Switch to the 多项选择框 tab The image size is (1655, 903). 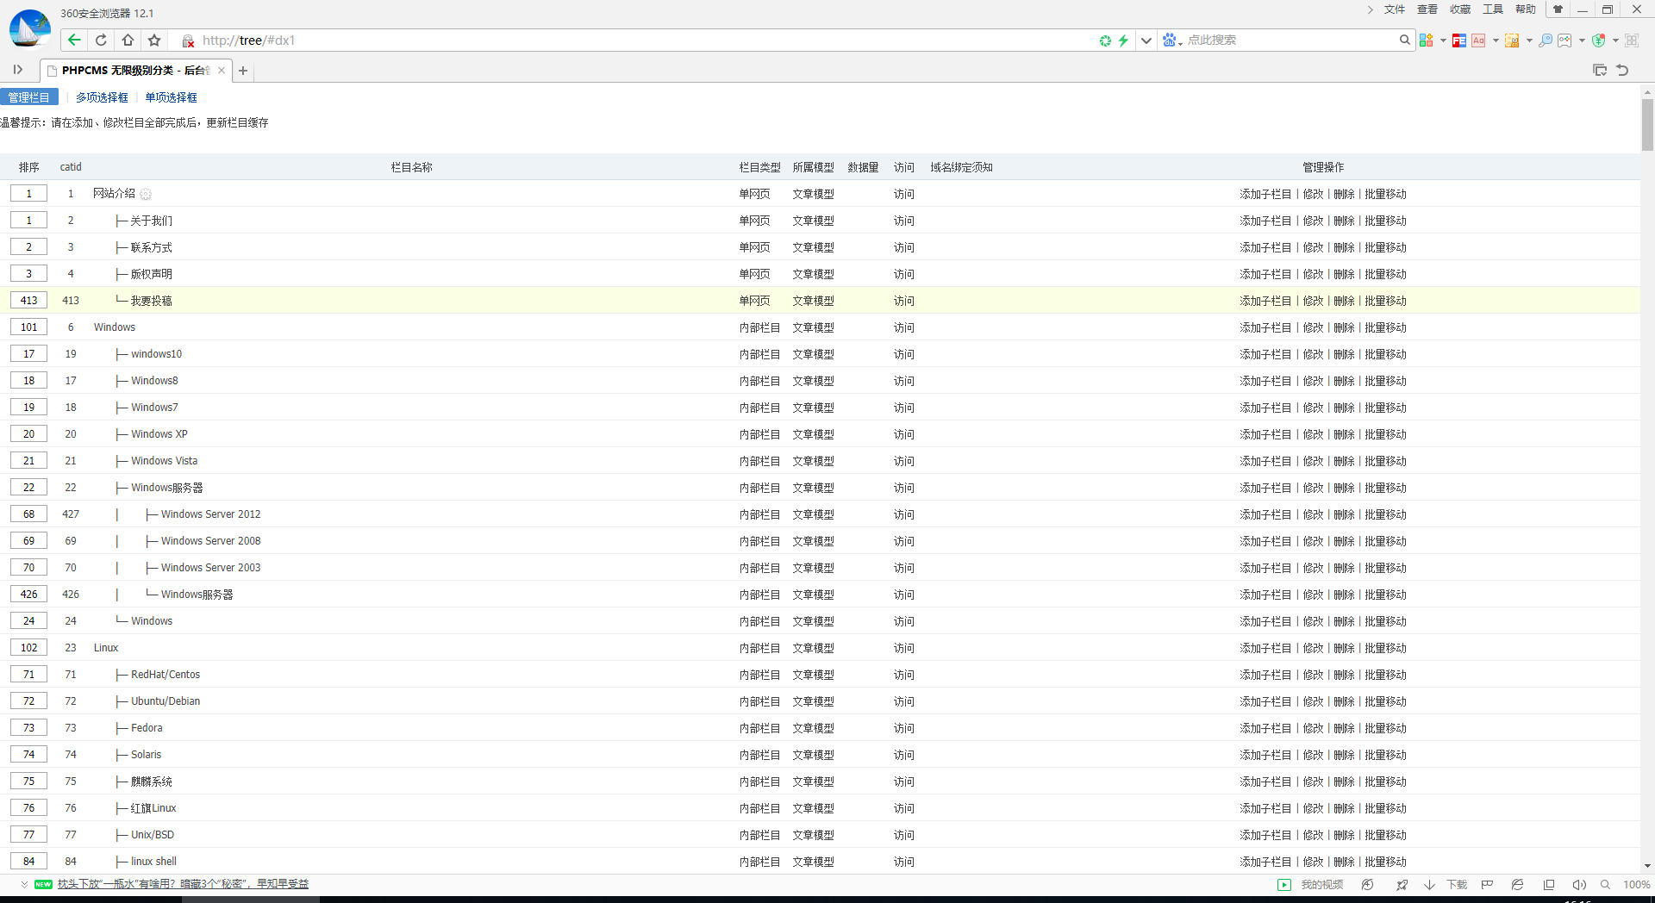pyautogui.click(x=102, y=97)
